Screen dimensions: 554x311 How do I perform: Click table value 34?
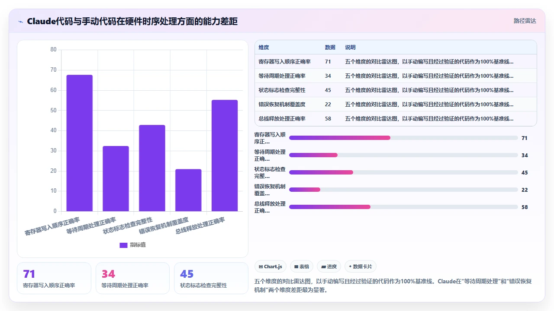(x=328, y=76)
